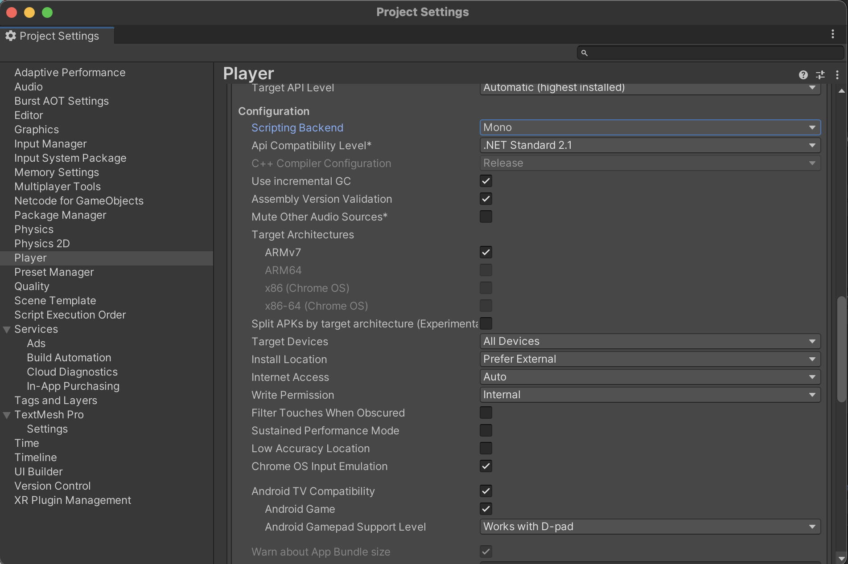
Task: Select the Physics settings category
Action: (34, 229)
